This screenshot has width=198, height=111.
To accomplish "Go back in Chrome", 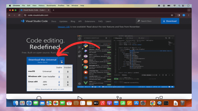I will tap(9, 15).
